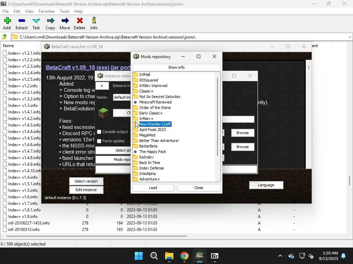The width and height of the screenshot is (353, 264).
Task: Click the Test toolbar icon
Action: [36, 21]
